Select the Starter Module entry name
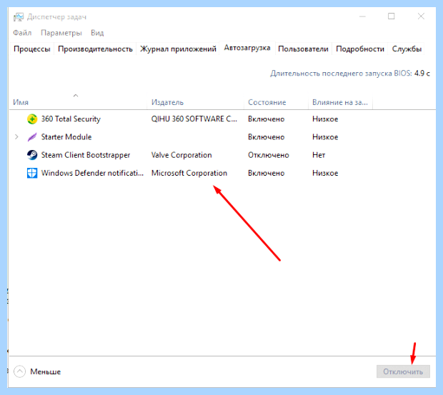The image size is (443, 395). pyautogui.click(x=66, y=137)
